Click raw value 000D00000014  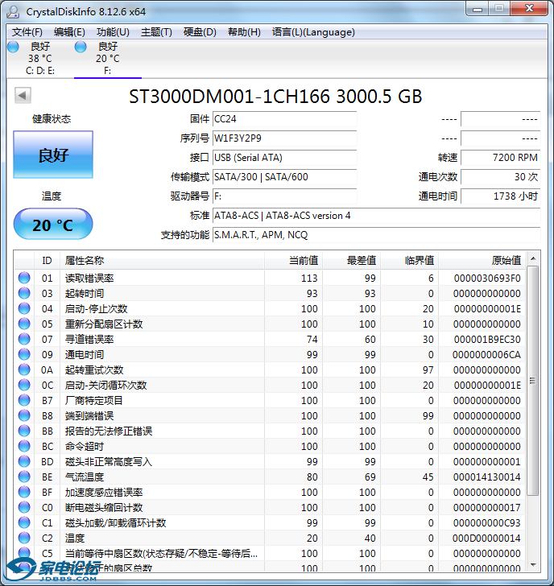pos(486,539)
